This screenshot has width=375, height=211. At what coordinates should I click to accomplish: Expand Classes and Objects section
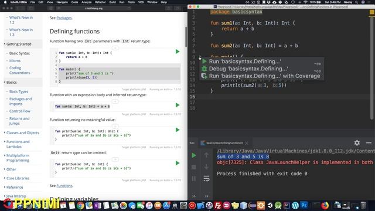(5, 132)
